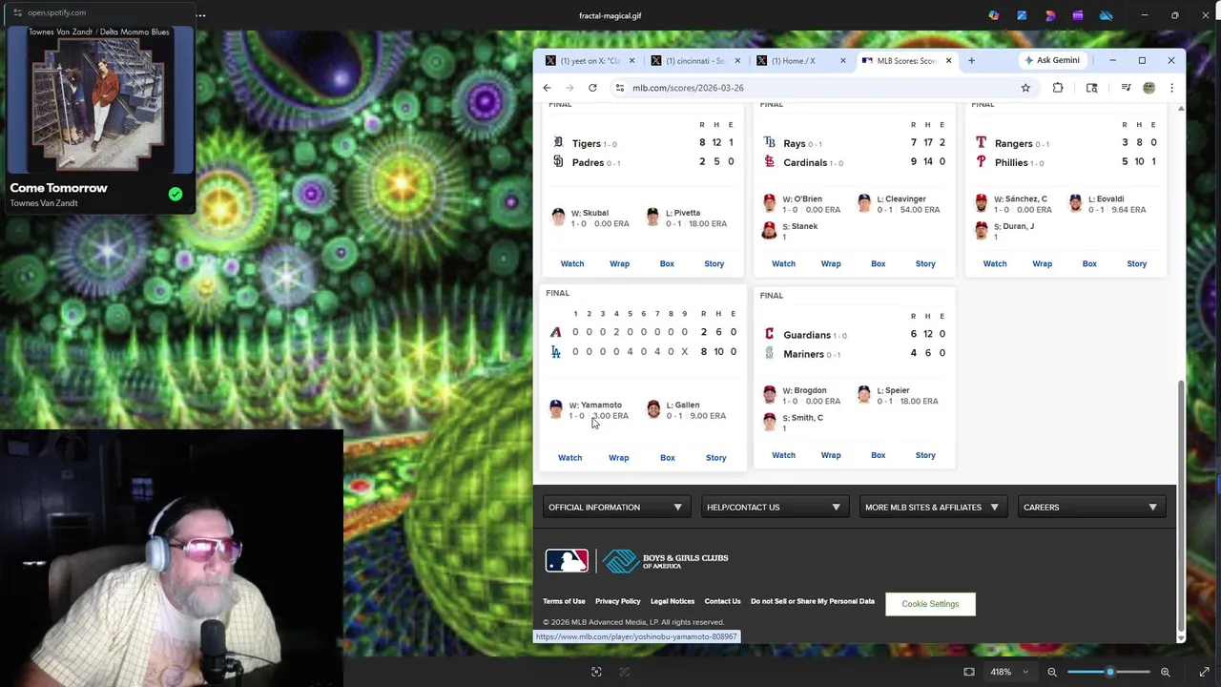Click the Boys & Girls Clubs logo
The image size is (1221, 687).
[x=665, y=561]
